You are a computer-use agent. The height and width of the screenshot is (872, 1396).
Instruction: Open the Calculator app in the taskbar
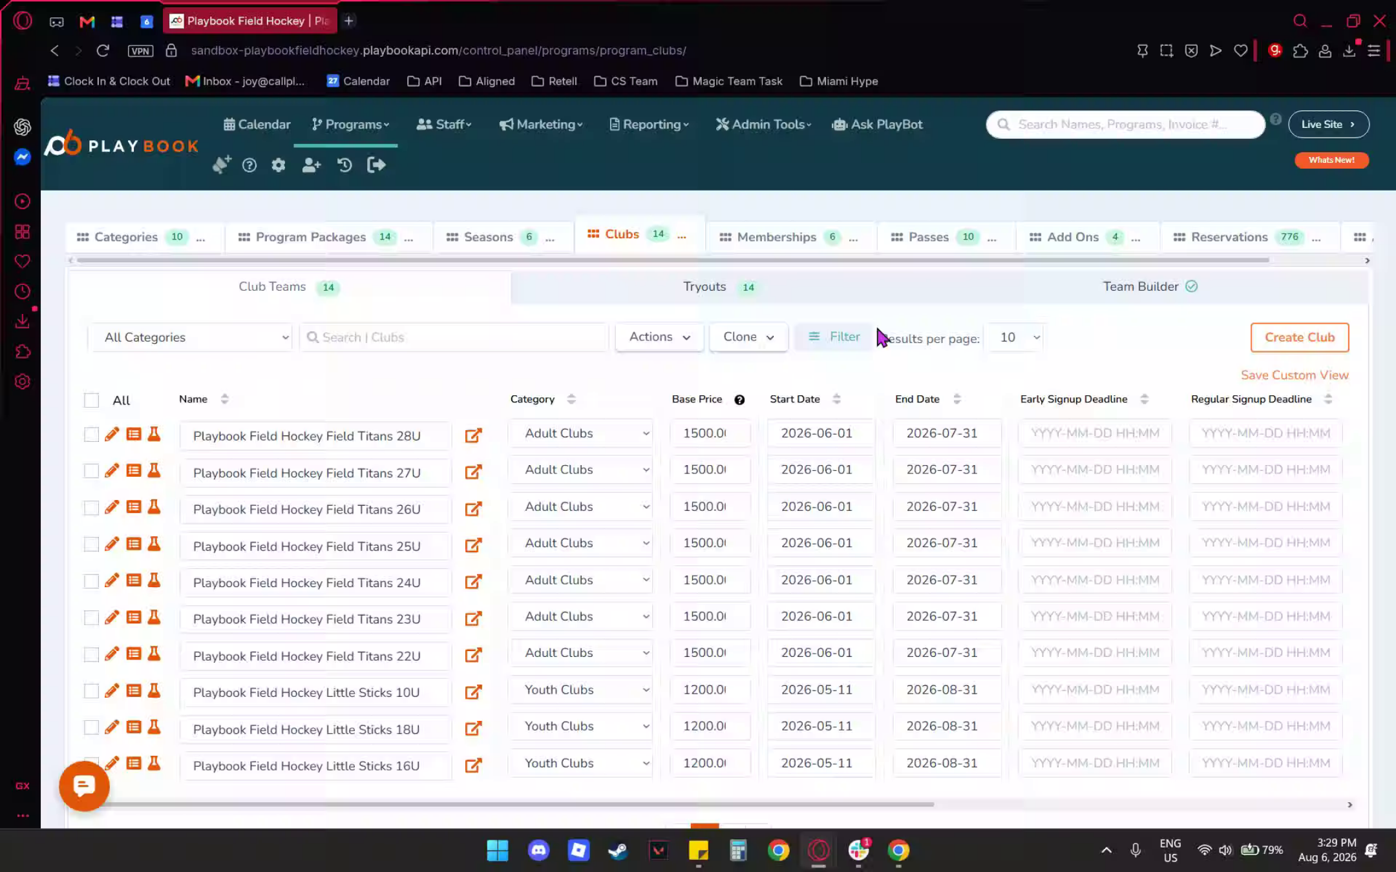coord(738,850)
